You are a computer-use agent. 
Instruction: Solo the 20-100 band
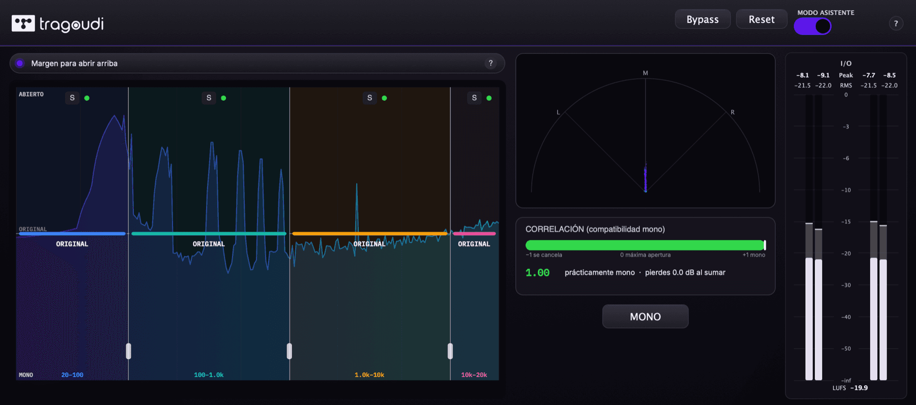click(x=72, y=98)
